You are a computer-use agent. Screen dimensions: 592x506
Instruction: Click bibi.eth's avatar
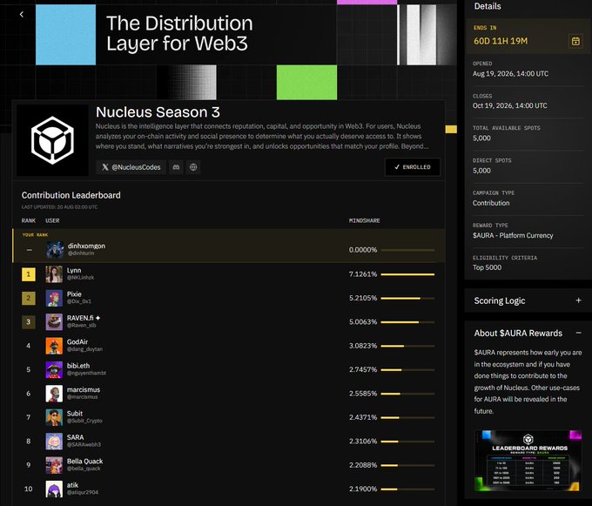(54, 369)
